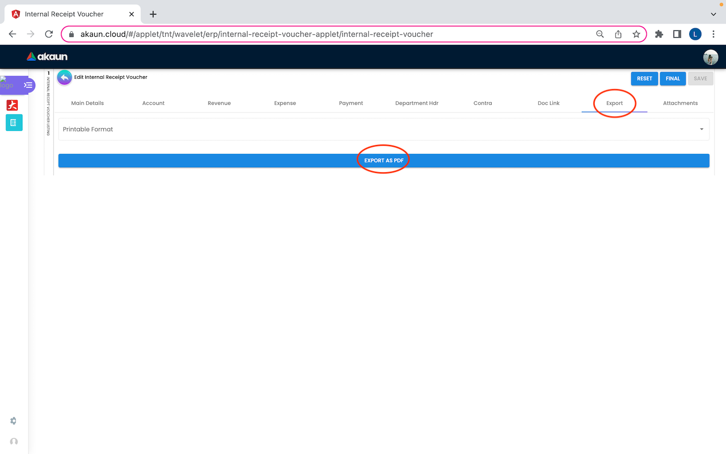Expand the Printable Format dropdown
The width and height of the screenshot is (726, 454).
pos(384,129)
